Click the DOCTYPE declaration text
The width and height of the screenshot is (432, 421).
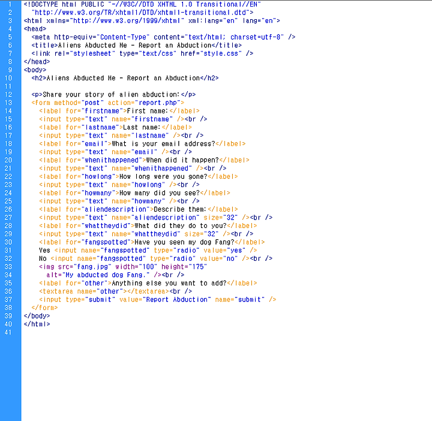(142, 4)
